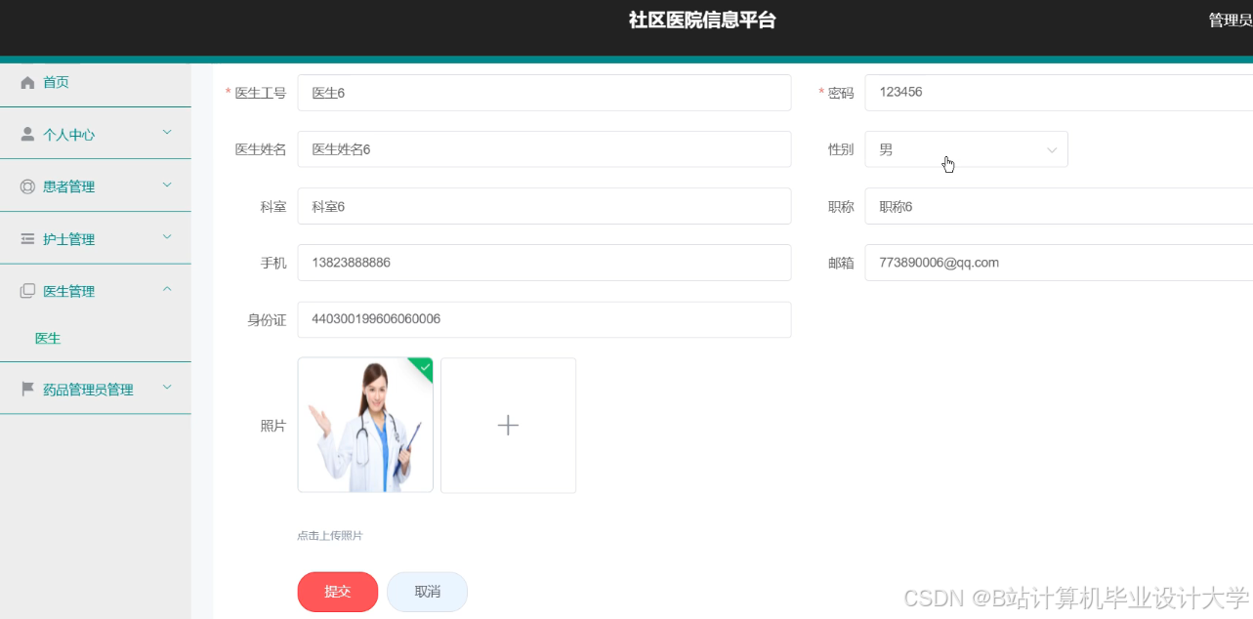Open 医生管理 menu item
Screen dimensions: 1253x619
(96, 291)
